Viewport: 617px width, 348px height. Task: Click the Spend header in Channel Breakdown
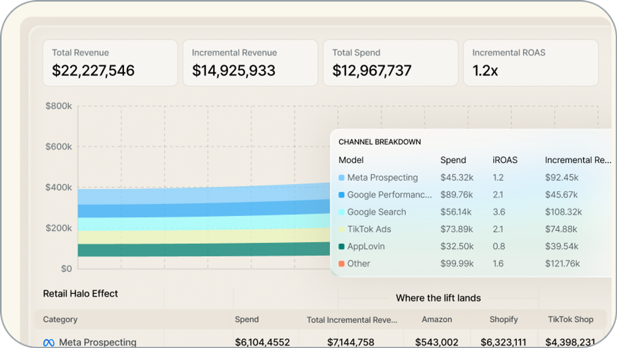click(453, 160)
